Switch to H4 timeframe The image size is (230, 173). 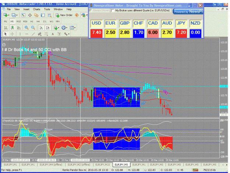pos(38,22)
